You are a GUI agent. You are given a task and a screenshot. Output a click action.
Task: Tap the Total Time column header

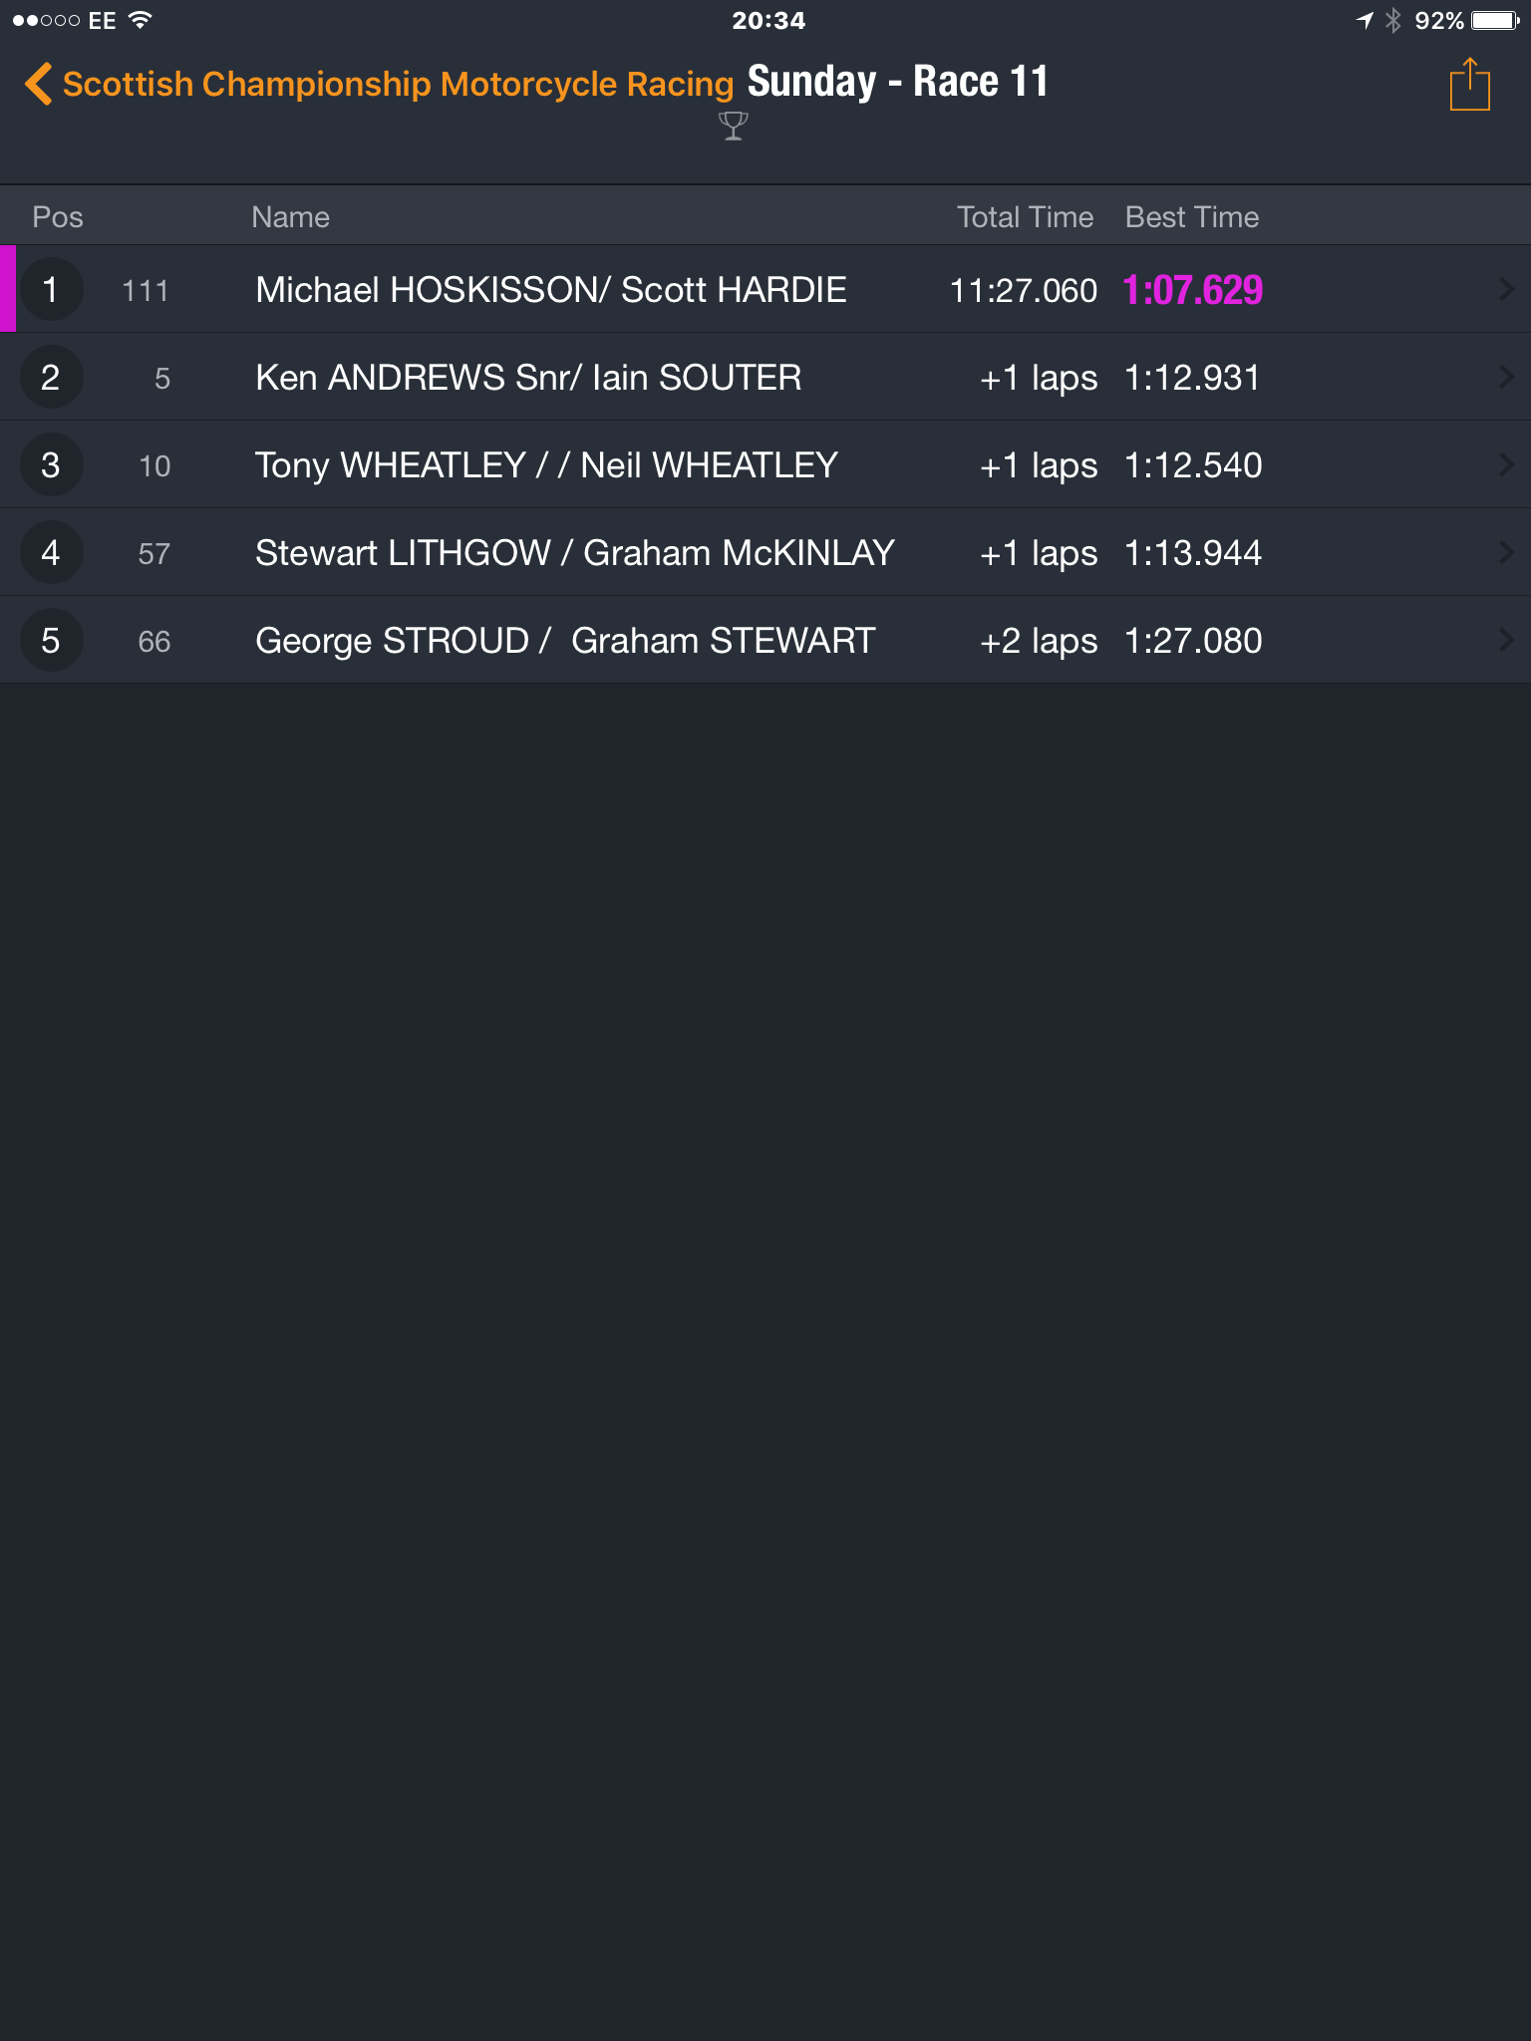click(x=1025, y=217)
